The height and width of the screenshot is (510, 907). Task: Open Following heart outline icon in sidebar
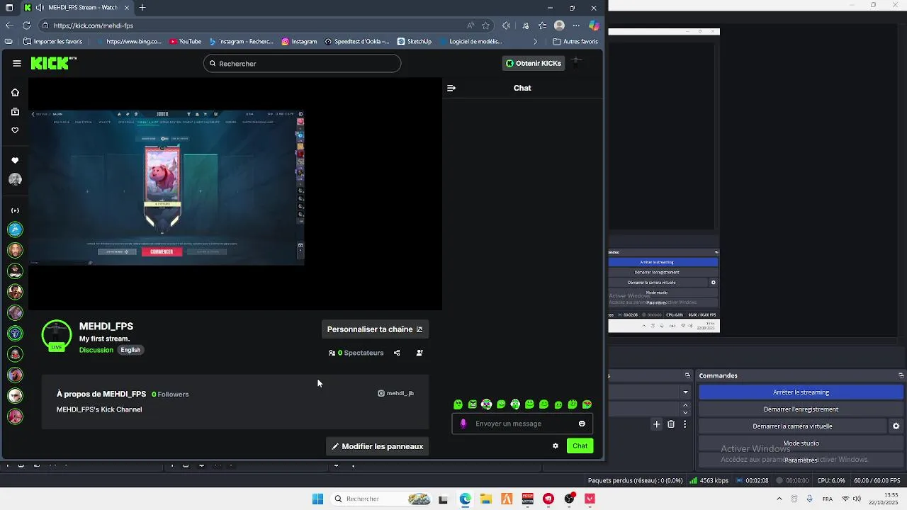pyautogui.click(x=15, y=130)
